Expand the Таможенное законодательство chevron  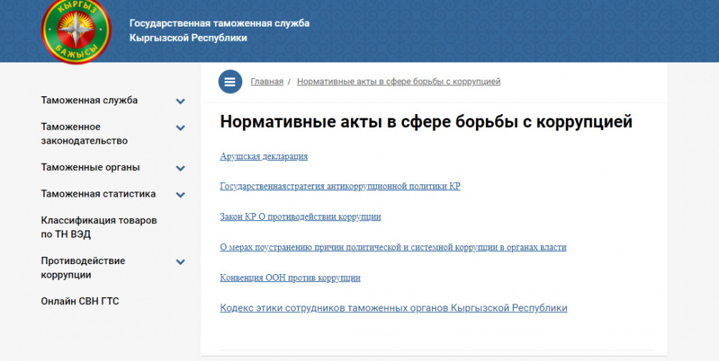(180, 128)
